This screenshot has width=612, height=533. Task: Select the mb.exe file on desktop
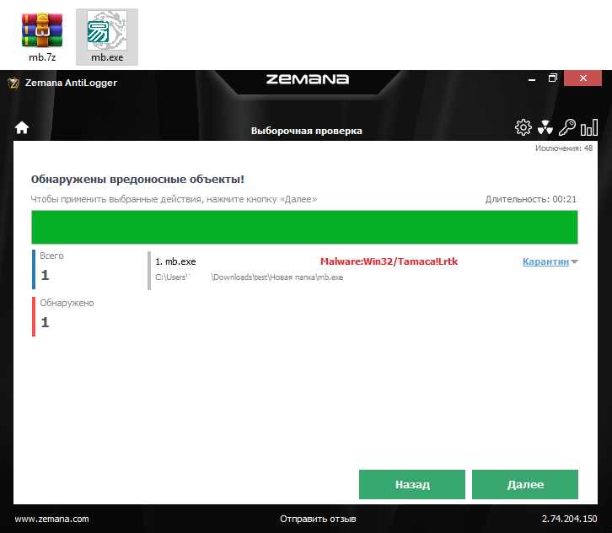pyautogui.click(x=107, y=37)
